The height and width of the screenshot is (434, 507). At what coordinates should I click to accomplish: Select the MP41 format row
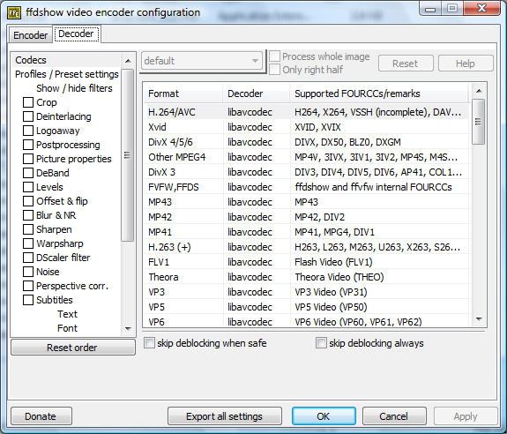click(x=306, y=232)
